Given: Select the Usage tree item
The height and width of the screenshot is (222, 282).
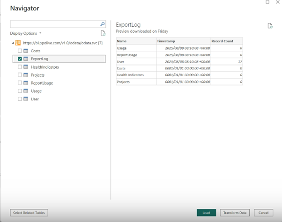Looking at the screenshot, I should (x=59, y=91).
